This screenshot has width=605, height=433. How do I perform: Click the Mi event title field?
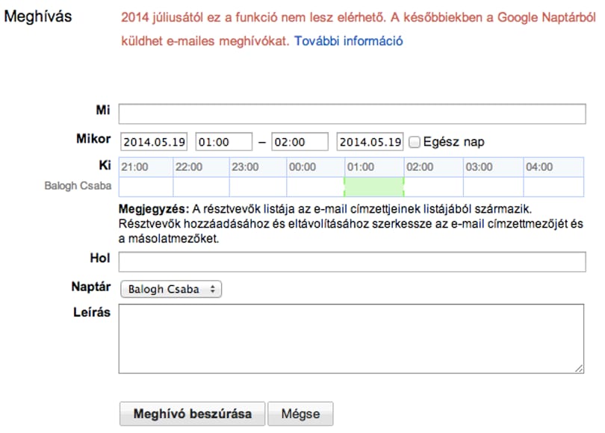pos(352,113)
